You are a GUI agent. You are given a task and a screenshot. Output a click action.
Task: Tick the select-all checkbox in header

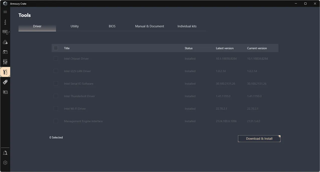tap(56, 48)
